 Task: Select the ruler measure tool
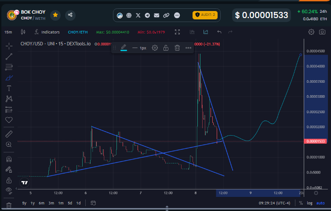pyautogui.click(x=9, y=134)
